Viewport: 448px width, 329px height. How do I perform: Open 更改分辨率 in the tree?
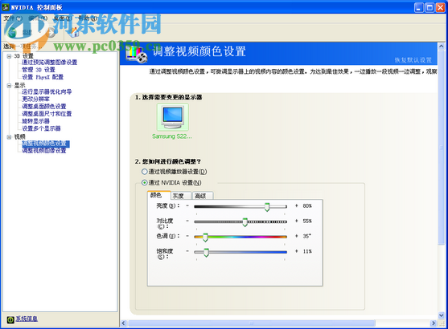35,99
